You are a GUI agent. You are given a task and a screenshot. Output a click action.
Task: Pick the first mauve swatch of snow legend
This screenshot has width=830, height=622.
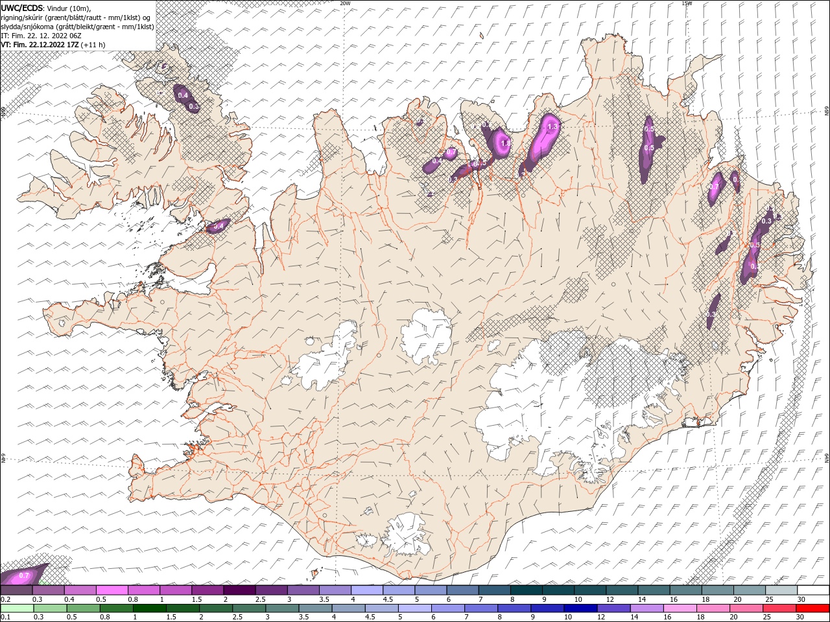(17, 590)
